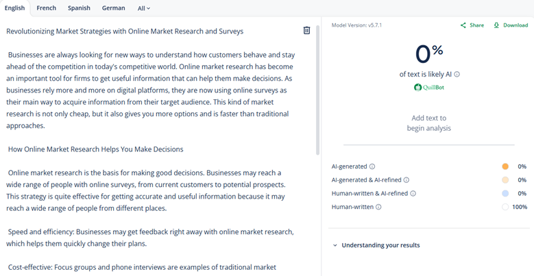This screenshot has height=276, width=534.
Task: Show info for AI-generated & AI-refined
Action: click(406, 180)
